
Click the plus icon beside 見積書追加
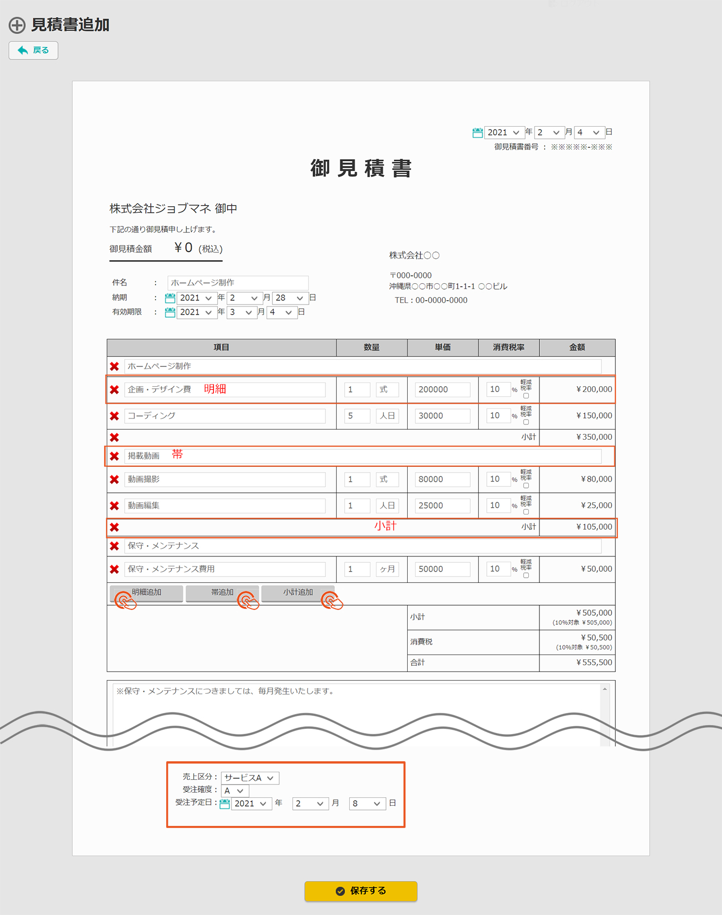click(x=17, y=25)
